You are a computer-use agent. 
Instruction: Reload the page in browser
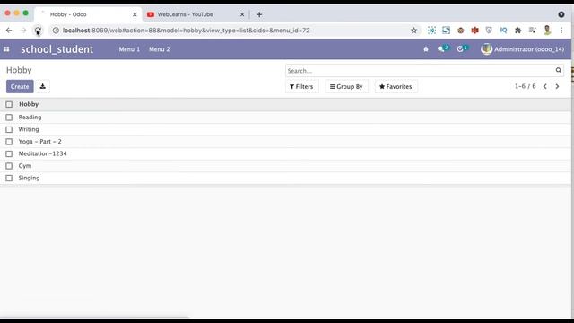tap(38, 31)
